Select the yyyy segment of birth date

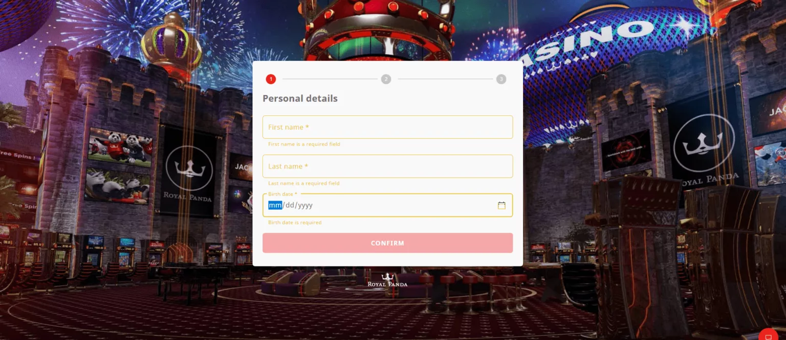pyautogui.click(x=305, y=205)
